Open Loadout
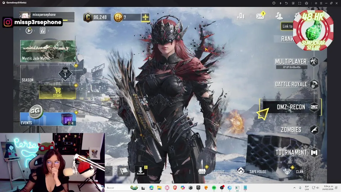341x192 pixels. click(212, 171)
